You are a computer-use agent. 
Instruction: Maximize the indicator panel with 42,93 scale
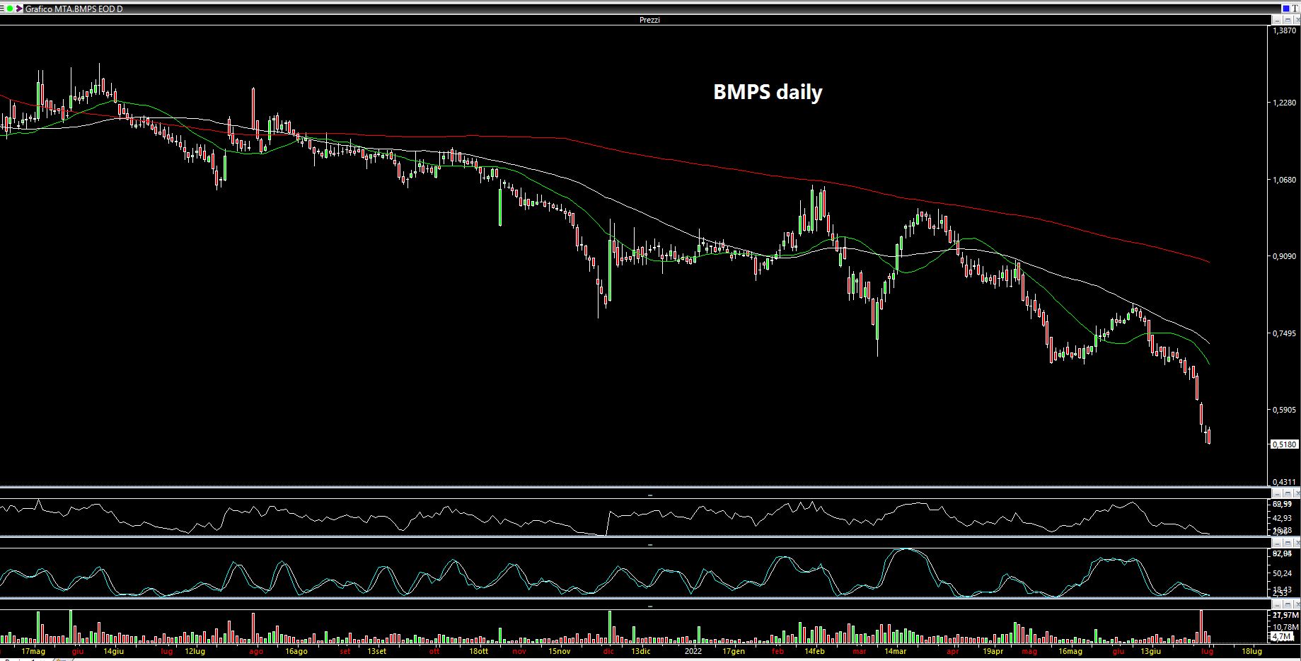pos(1288,493)
